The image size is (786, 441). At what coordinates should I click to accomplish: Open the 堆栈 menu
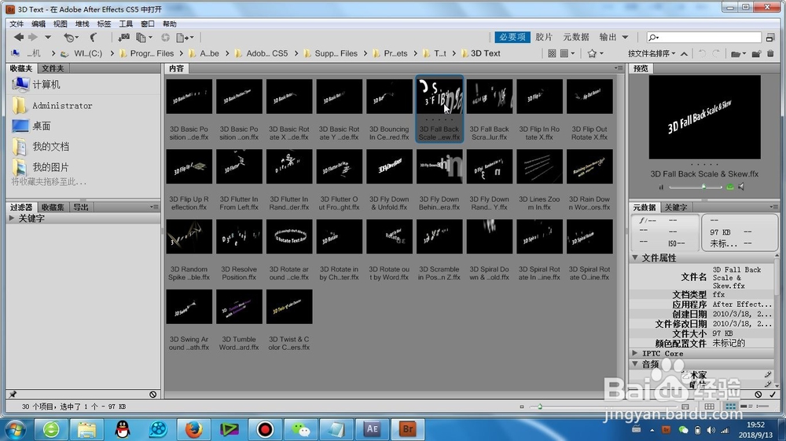point(83,24)
